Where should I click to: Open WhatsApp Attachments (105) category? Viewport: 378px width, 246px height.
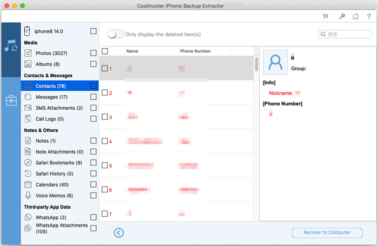60,228
